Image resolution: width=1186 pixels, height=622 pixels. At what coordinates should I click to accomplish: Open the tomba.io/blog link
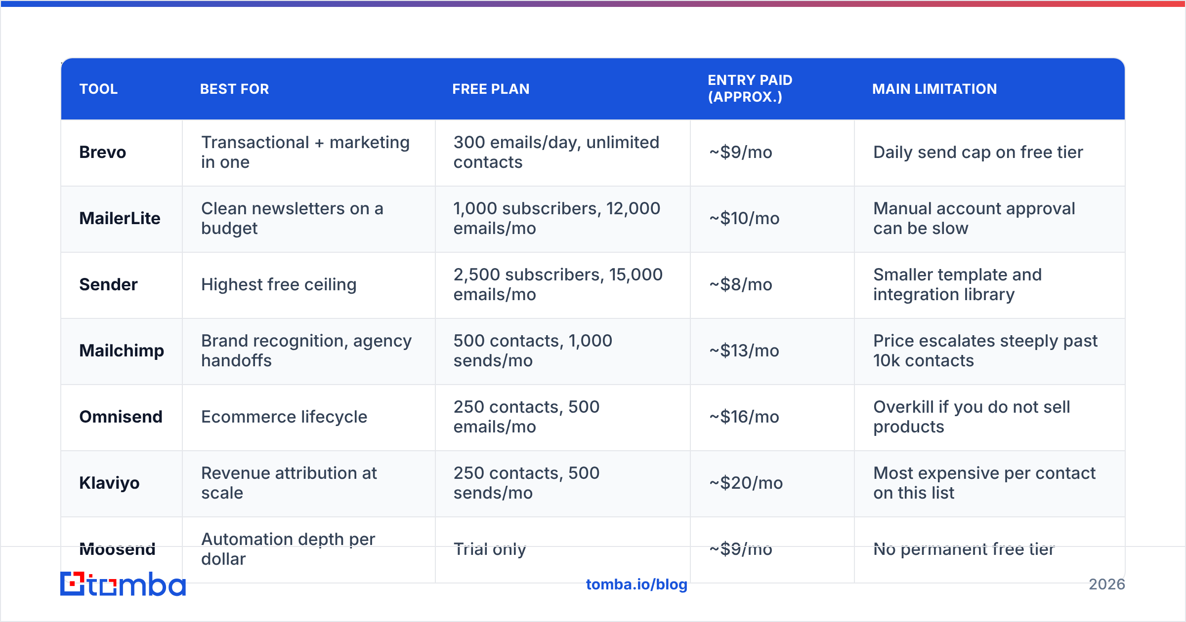(636, 584)
